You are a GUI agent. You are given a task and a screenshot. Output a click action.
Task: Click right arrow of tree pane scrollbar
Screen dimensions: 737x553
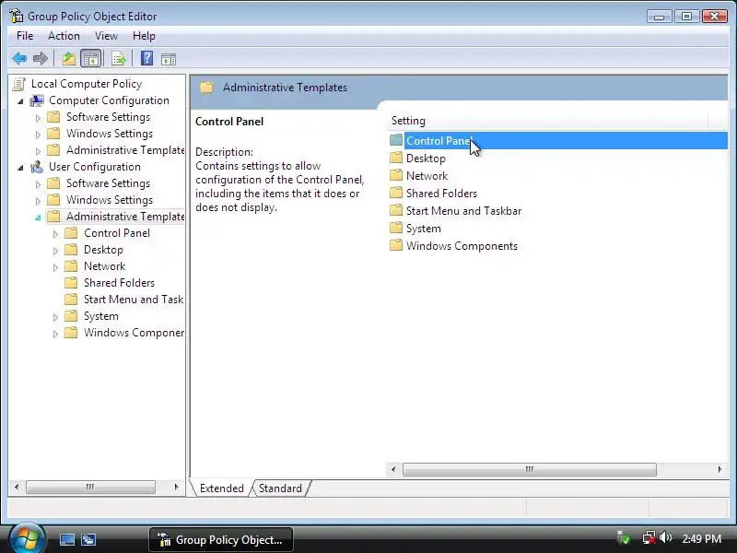176,487
